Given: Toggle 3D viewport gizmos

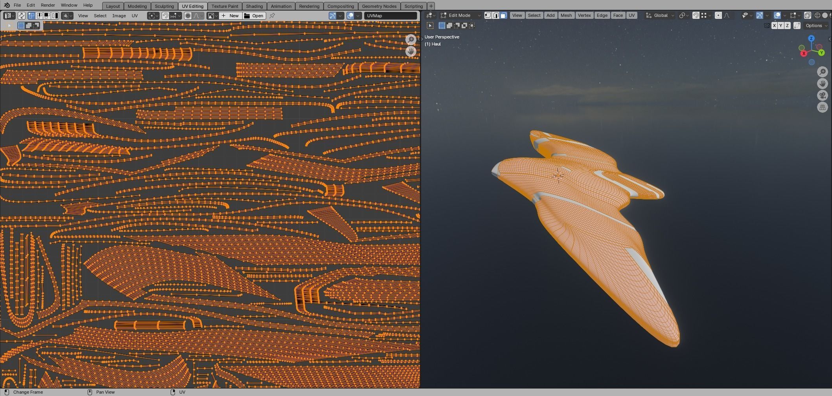Looking at the screenshot, I should [x=760, y=15].
